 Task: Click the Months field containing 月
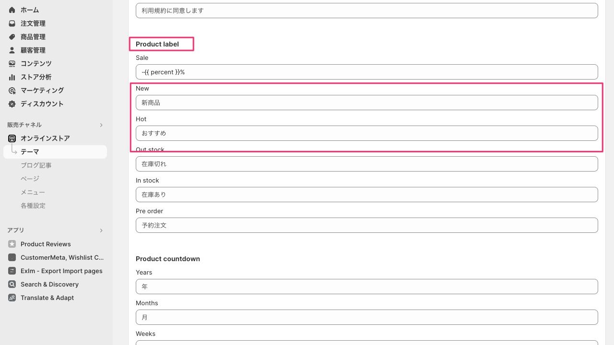(x=367, y=317)
